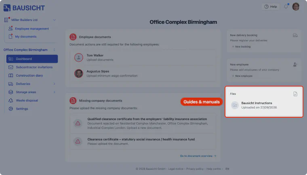Click the Settings gear icon

11,109
